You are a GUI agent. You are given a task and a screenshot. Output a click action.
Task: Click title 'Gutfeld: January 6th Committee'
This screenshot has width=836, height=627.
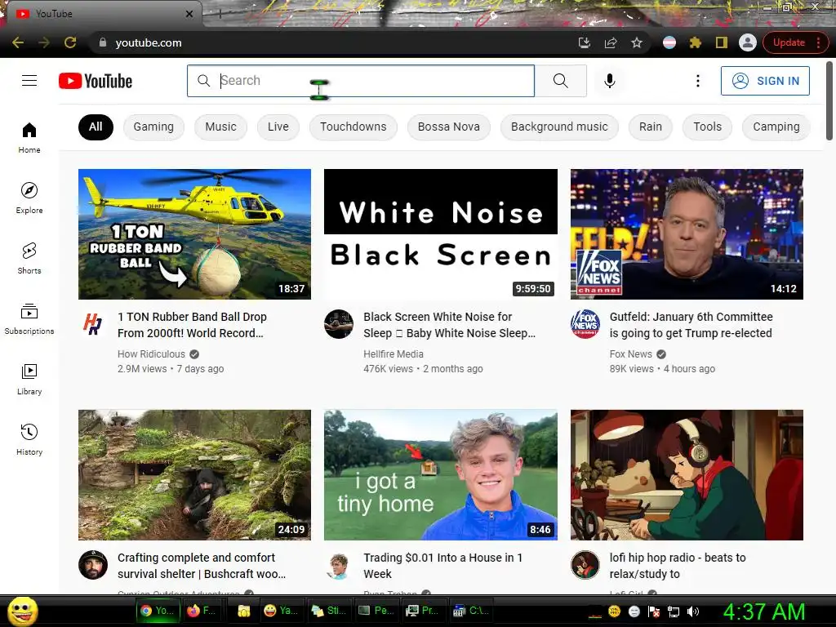(691, 325)
